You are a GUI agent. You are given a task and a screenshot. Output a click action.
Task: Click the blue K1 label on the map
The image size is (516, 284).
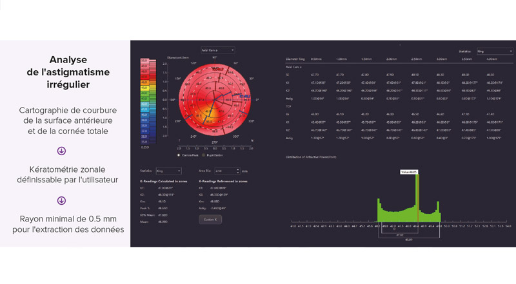(245, 97)
